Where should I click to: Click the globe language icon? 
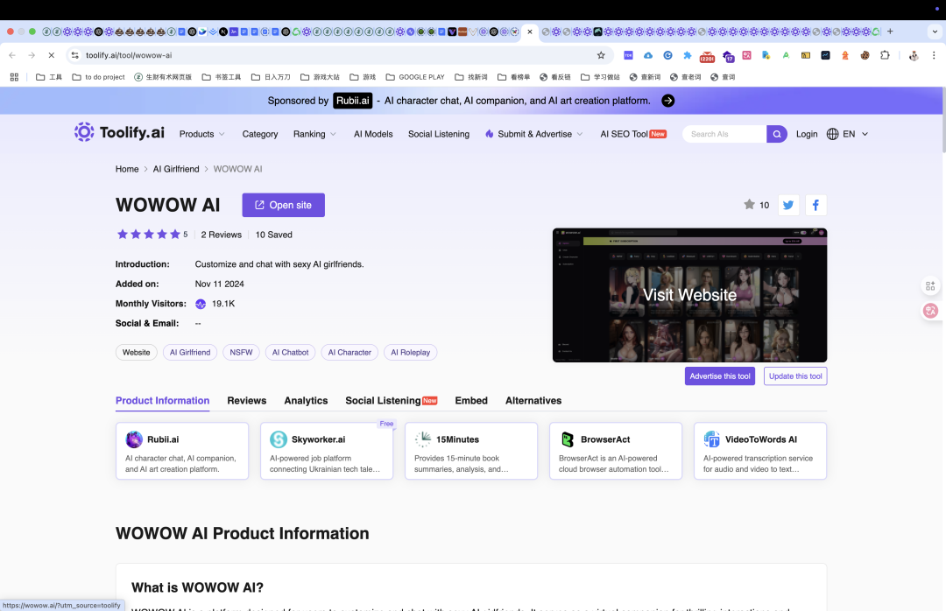833,134
